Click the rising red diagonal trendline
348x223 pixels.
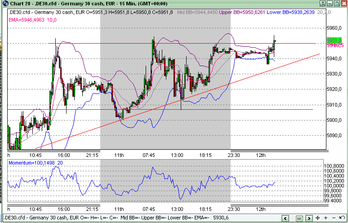point(178,101)
